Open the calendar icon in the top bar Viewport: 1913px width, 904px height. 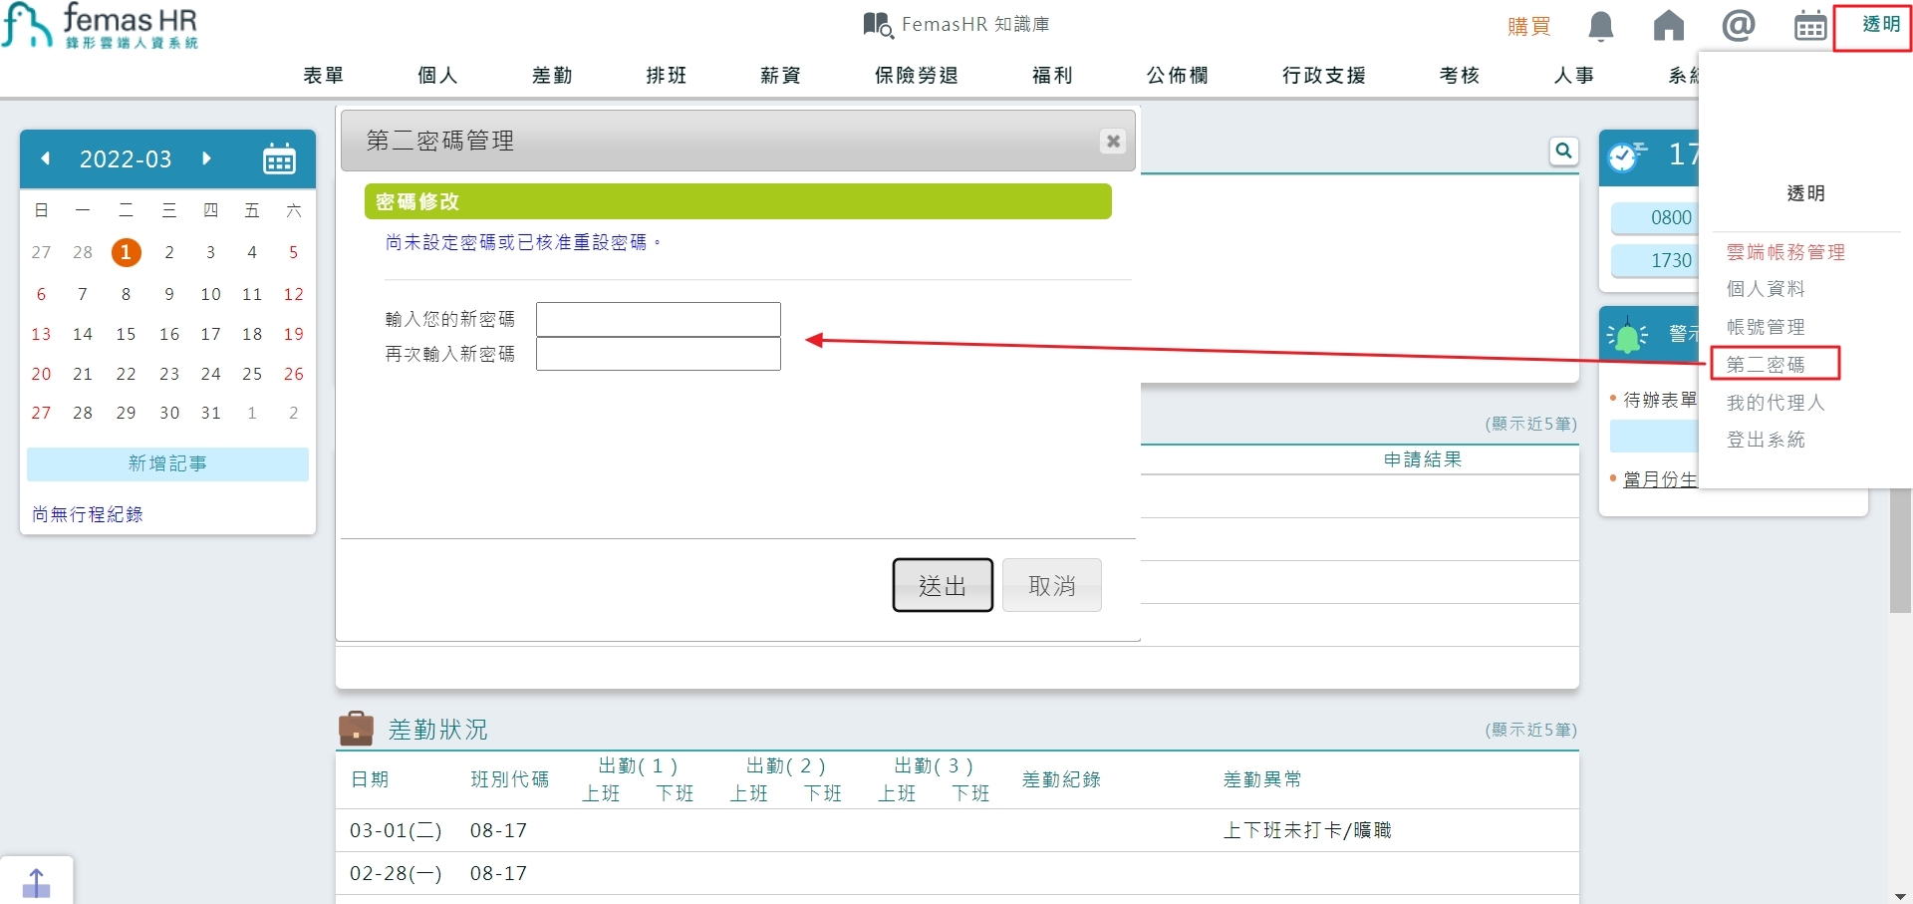tap(1808, 26)
